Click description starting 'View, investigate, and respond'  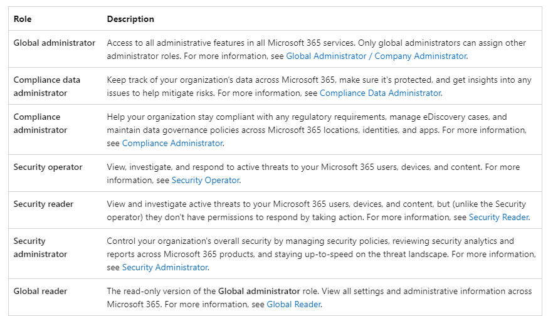point(313,174)
